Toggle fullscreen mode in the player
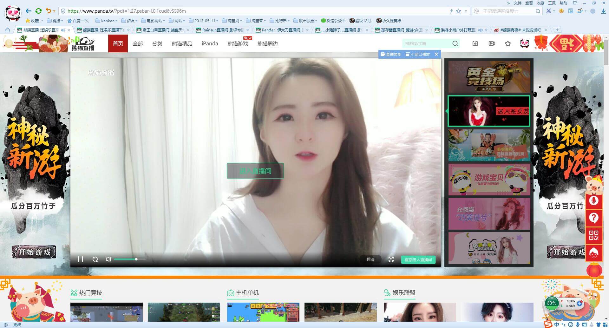 click(x=391, y=259)
